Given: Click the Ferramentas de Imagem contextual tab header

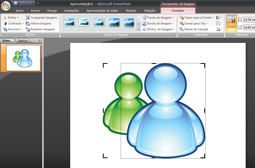Looking at the screenshot, I should click(178, 4).
